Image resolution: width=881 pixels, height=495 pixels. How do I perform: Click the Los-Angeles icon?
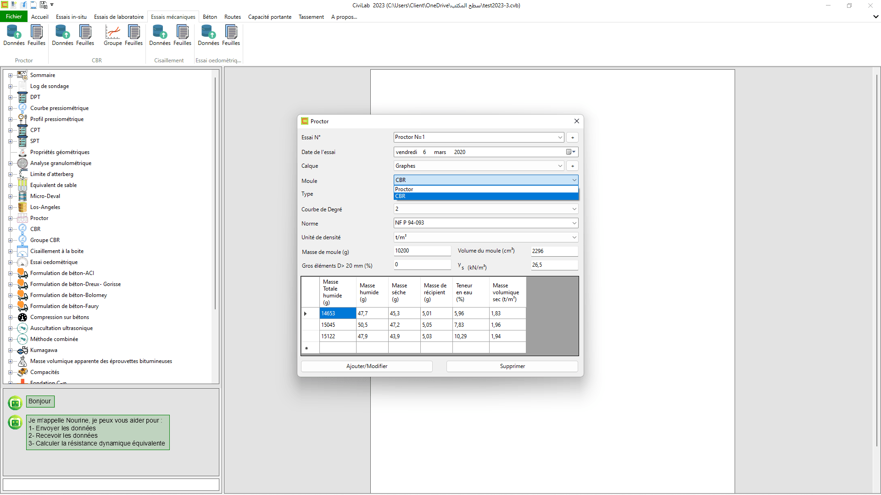22,207
